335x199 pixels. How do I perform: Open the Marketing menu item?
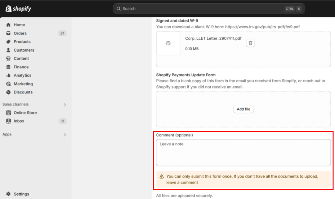(23, 84)
